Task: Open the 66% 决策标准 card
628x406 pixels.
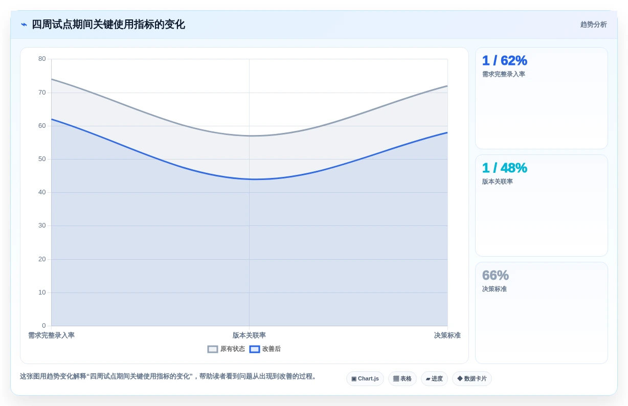Action: [542, 313]
